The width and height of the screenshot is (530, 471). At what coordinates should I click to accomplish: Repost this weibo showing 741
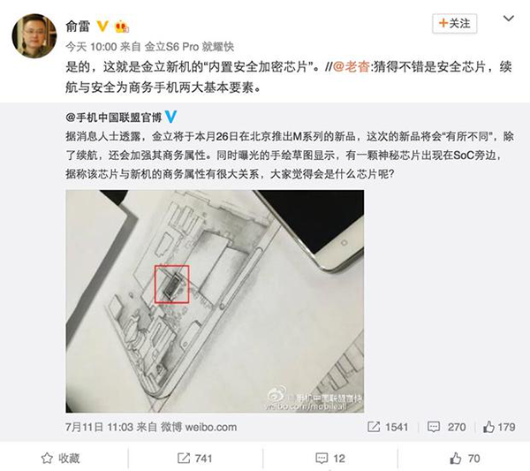(x=194, y=459)
